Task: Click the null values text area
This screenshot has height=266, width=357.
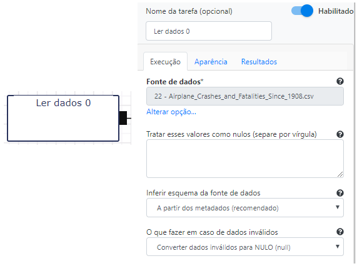Action: coord(245,159)
